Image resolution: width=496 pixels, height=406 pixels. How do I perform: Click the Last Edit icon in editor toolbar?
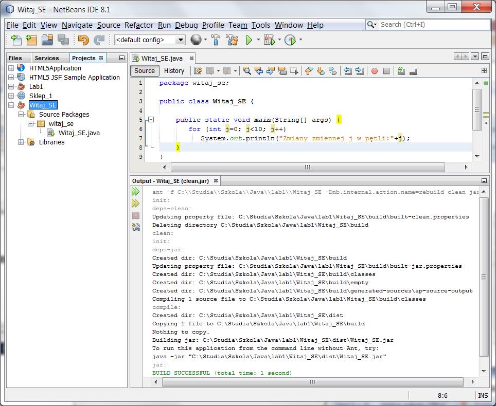point(198,71)
